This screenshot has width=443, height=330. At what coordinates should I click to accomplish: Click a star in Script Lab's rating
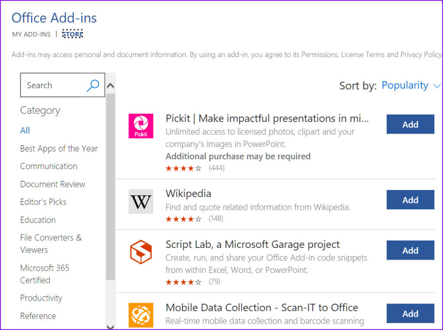click(177, 282)
